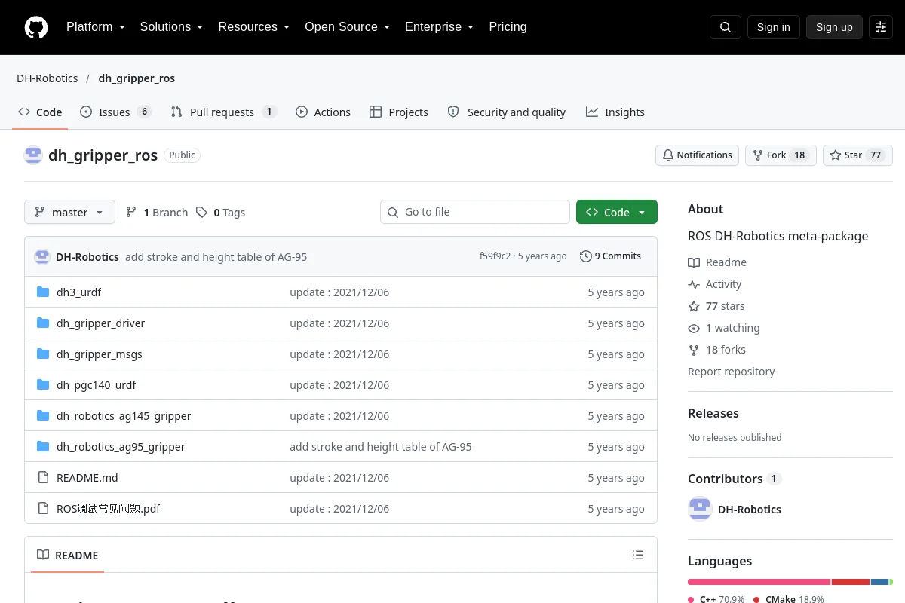Image resolution: width=905 pixels, height=603 pixels.
Task: Click the tag icon next to 0 Tags
Action: pos(201,213)
